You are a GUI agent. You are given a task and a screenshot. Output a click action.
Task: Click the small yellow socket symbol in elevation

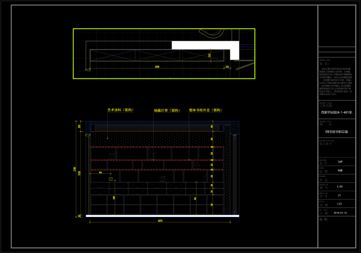click(110, 179)
